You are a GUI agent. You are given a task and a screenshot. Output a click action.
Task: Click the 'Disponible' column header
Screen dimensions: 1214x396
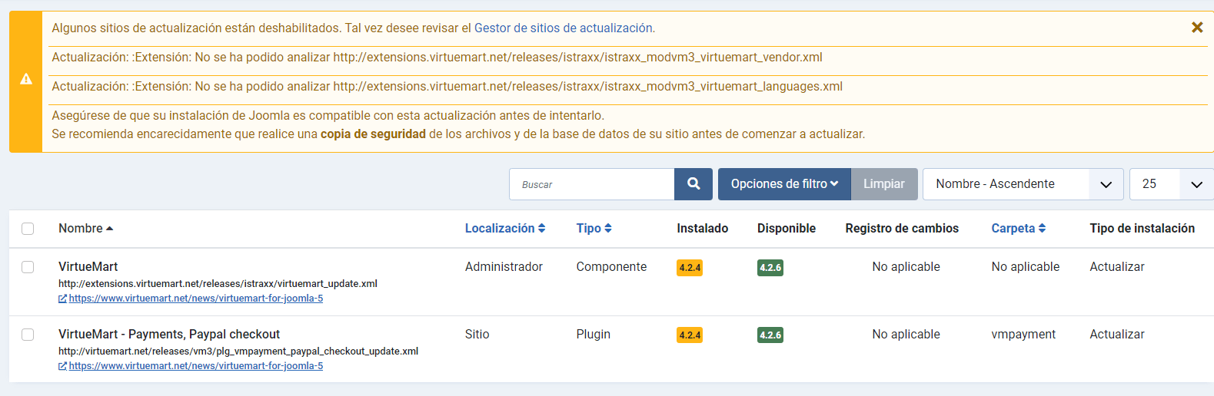pos(787,229)
